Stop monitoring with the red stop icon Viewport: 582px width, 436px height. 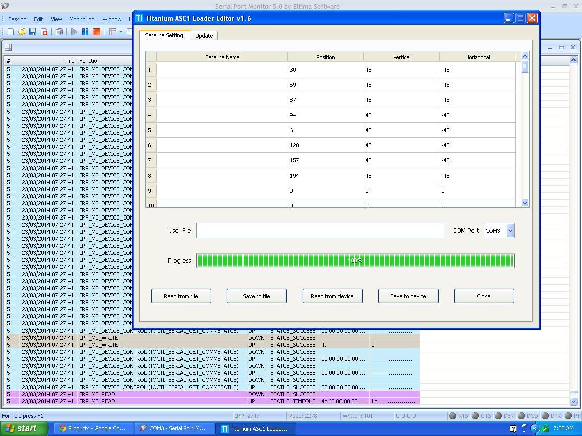click(96, 32)
